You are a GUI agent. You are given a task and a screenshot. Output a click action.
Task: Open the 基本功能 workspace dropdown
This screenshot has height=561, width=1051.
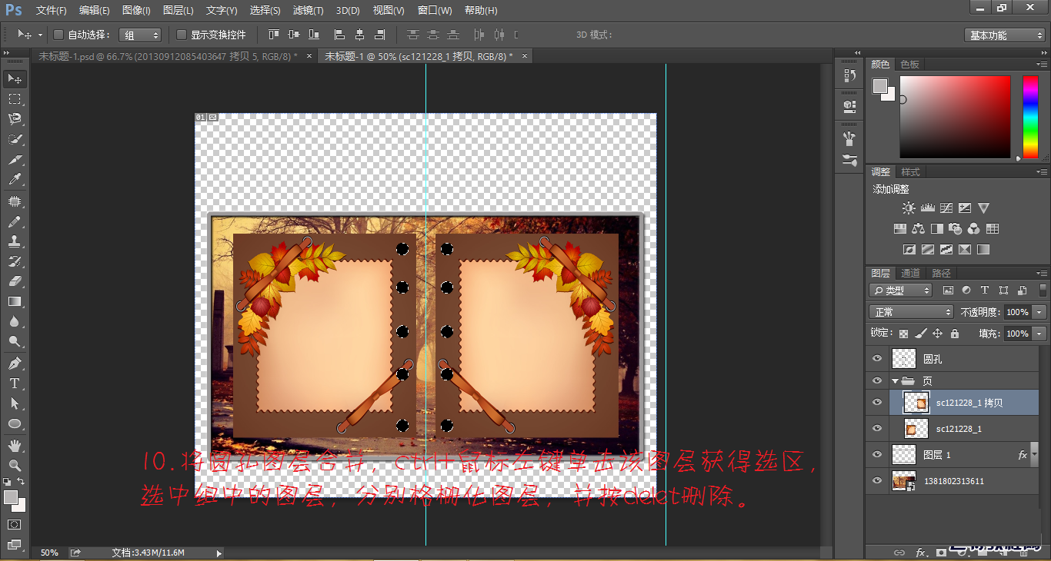(x=1005, y=35)
